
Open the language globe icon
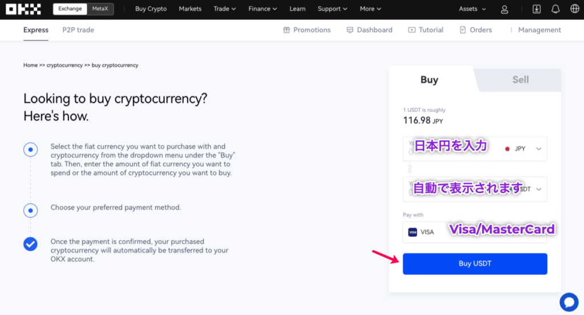coord(575,9)
